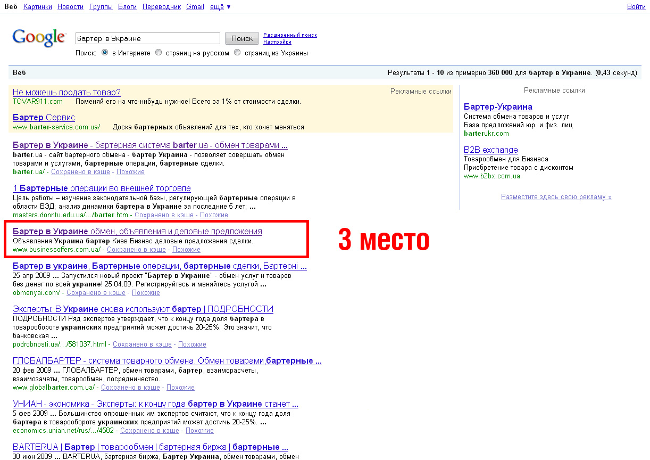The width and height of the screenshot is (650, 460).
Task: Click 'Разместите здесь свою рекламу'
Action: (555, 196)
